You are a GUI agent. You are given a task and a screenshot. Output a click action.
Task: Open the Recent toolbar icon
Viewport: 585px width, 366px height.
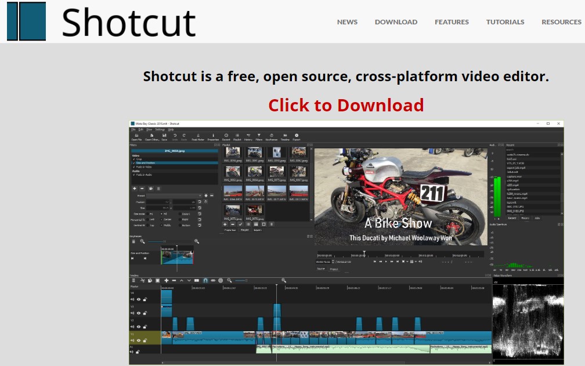(226, 137)
